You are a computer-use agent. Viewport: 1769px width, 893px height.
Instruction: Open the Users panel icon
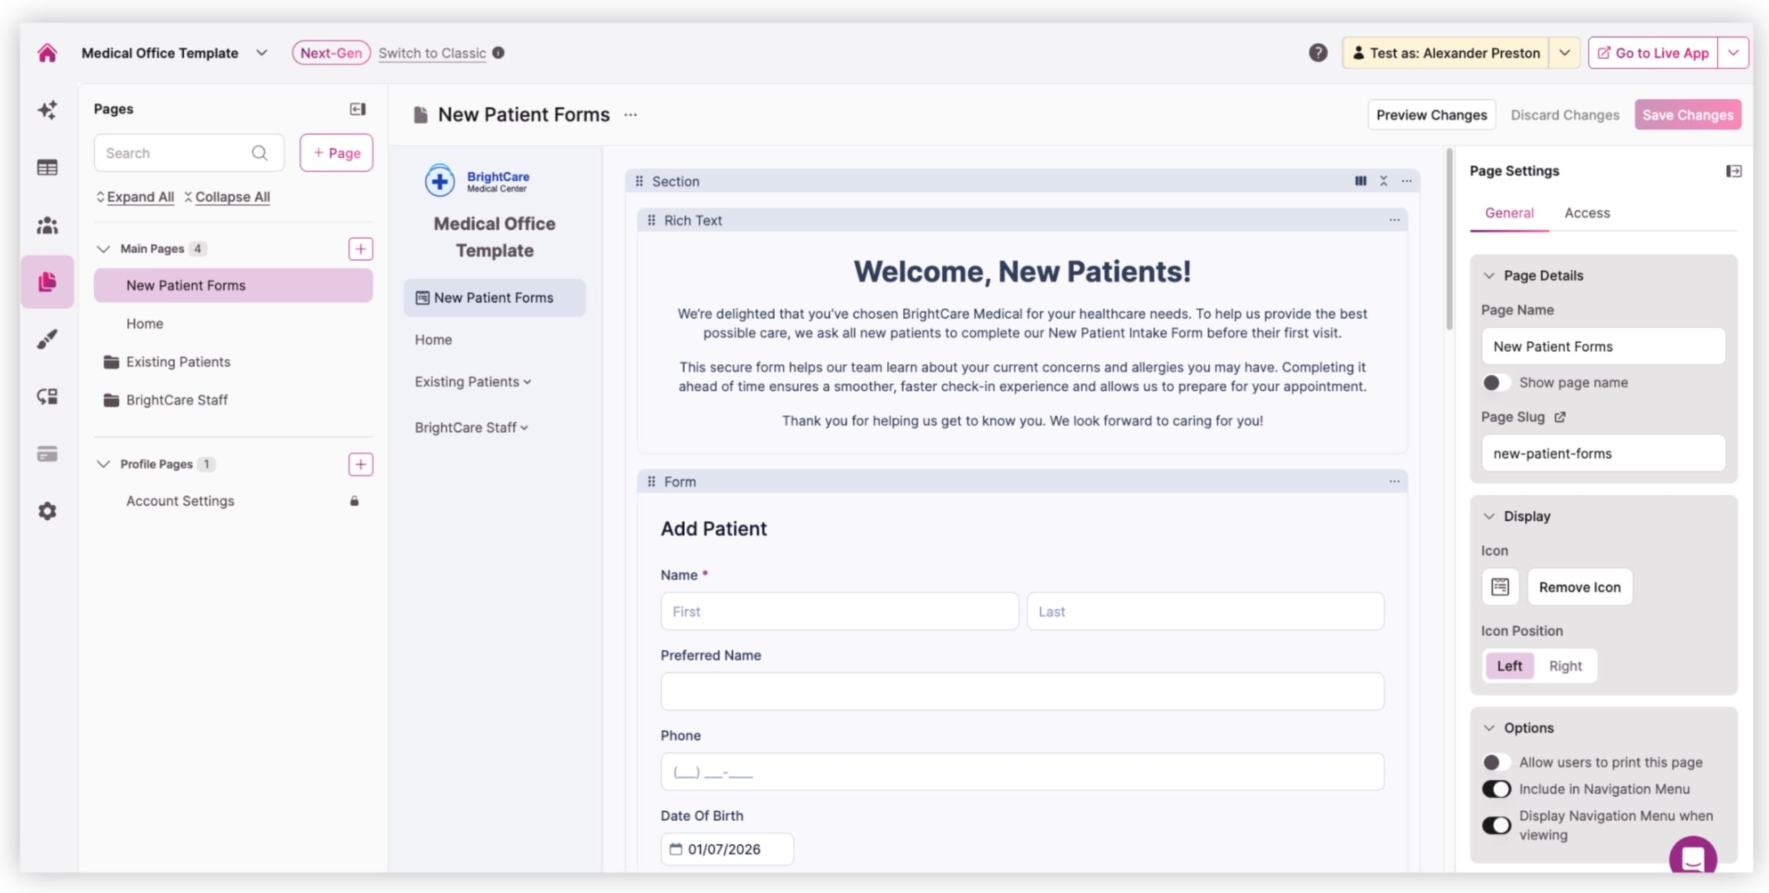click(x=47, y=225)
